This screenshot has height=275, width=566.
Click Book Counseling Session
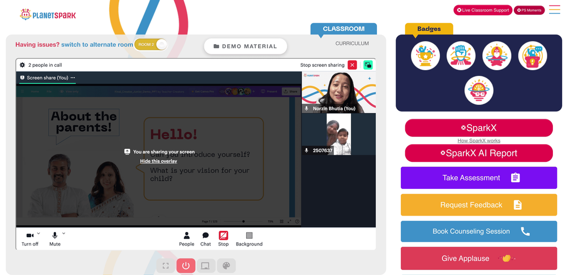click(479, 231)
